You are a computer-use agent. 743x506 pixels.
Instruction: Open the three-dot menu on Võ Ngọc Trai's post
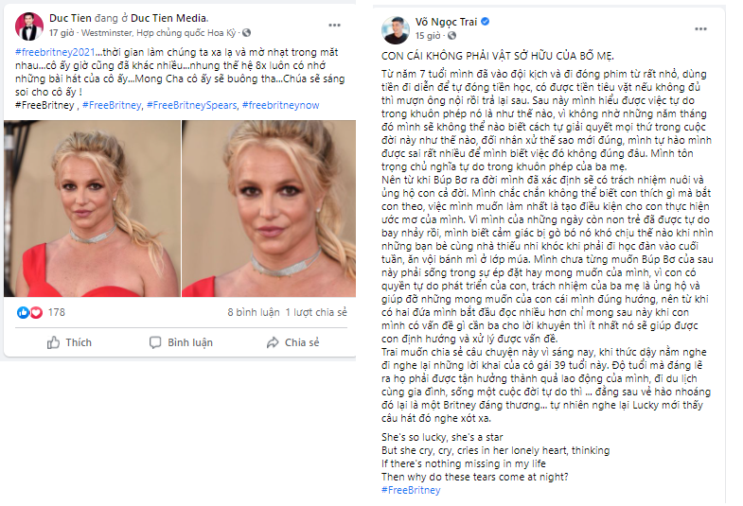(700, 29)
